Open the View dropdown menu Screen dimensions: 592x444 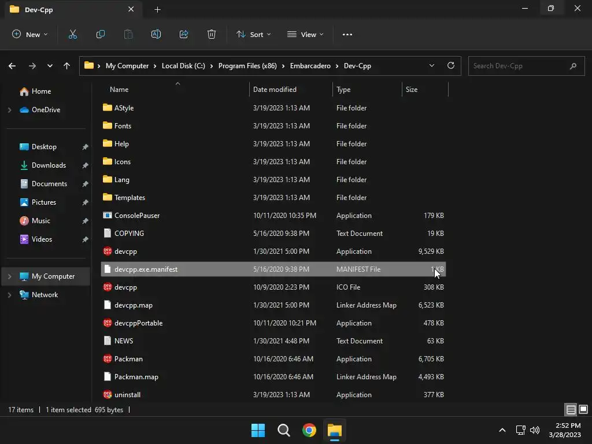pyautogui.click(x=305, y=34)
